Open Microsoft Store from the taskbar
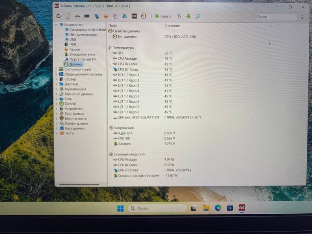This screenshot has height=234, width=312. (x=230, y=208)
